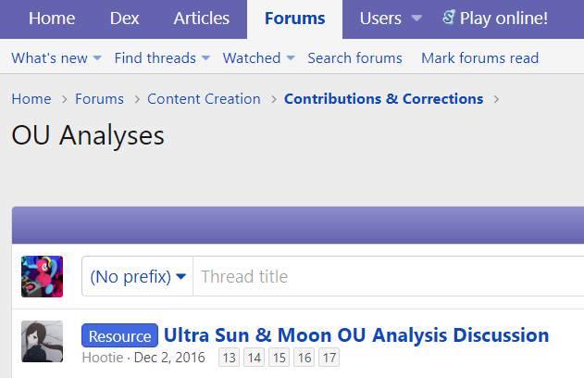Open the Find threads link
The image size is (584, 378).
[155, 58]
